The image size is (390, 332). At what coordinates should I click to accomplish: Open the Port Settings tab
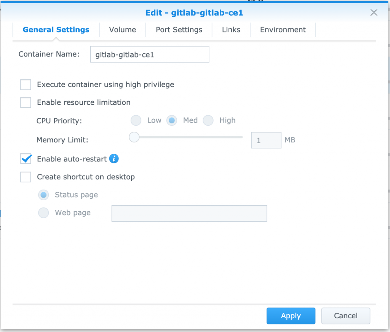coord(179,30)
